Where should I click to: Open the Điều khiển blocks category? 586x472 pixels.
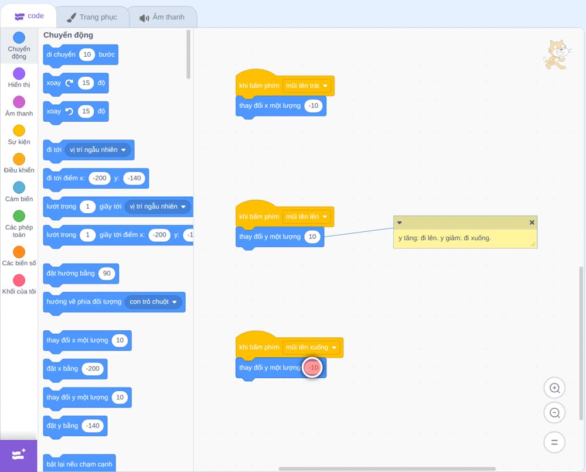(x=19, y=163)
